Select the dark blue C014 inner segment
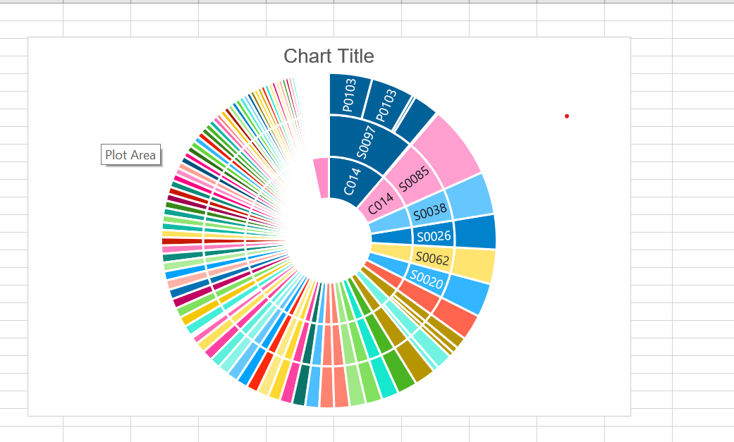This screenshot has width=734, height=442. click(350, 179)
